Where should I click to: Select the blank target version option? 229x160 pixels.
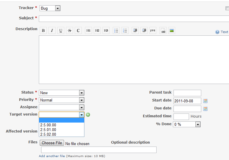[62, 120]
